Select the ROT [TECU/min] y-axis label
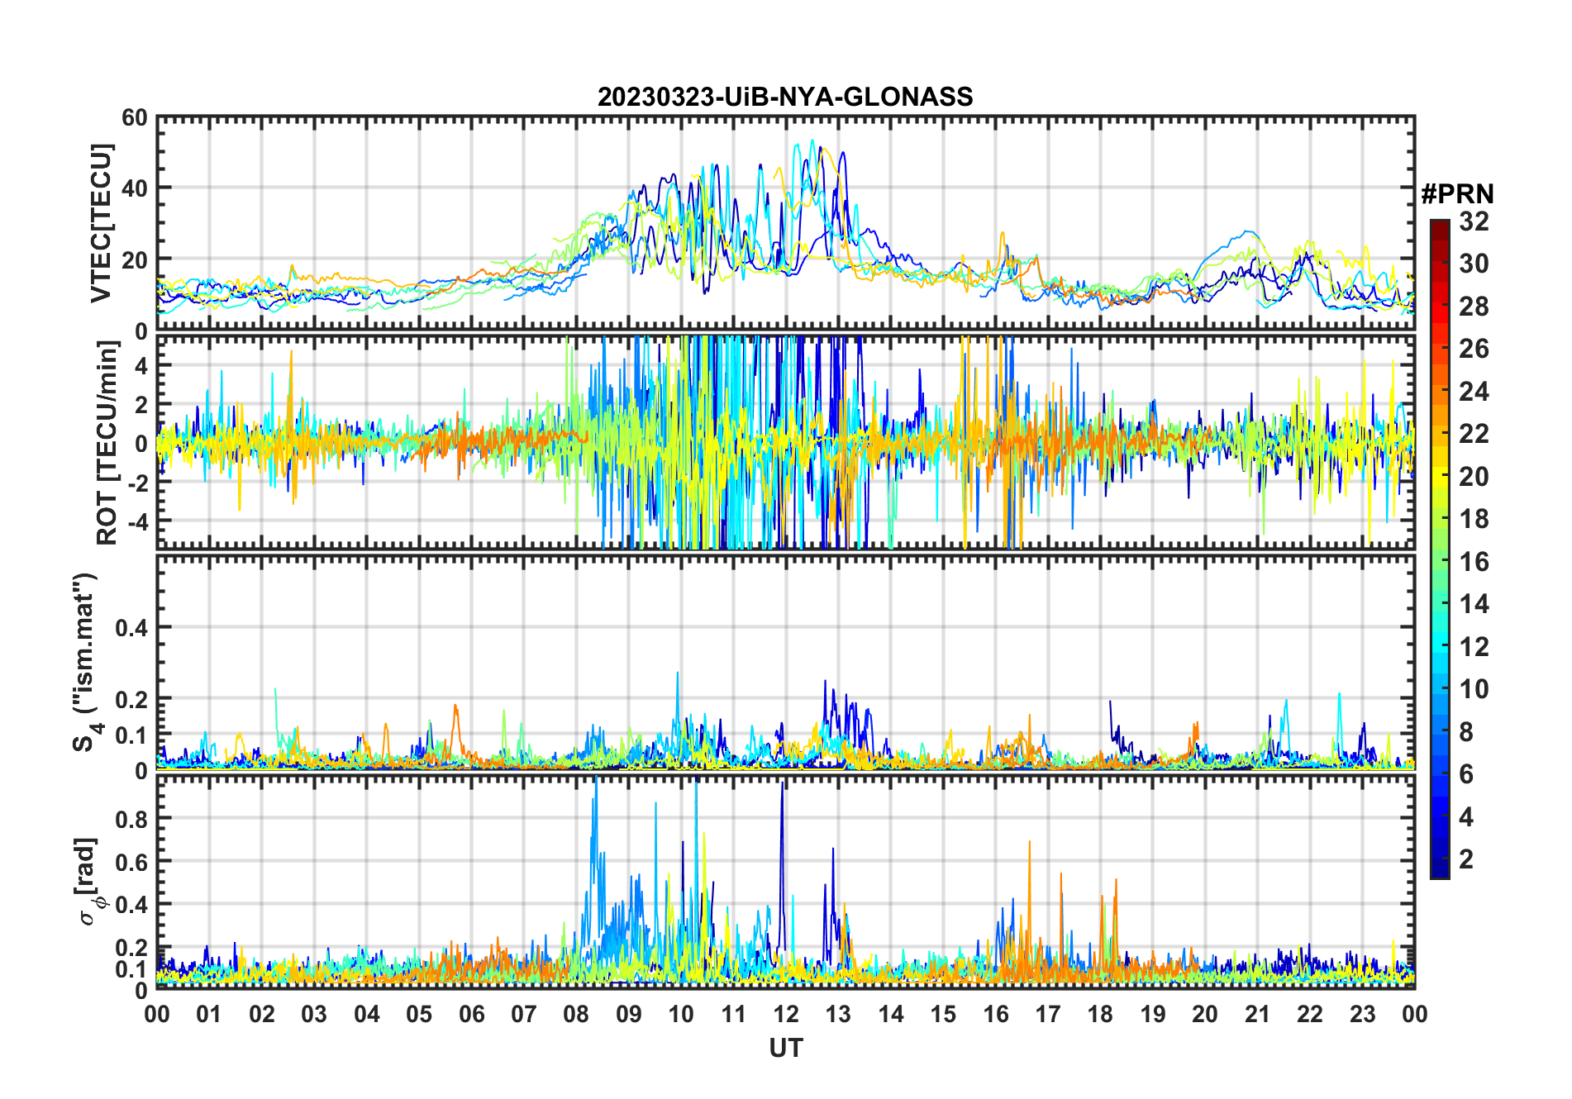 (x=107, y=442)
